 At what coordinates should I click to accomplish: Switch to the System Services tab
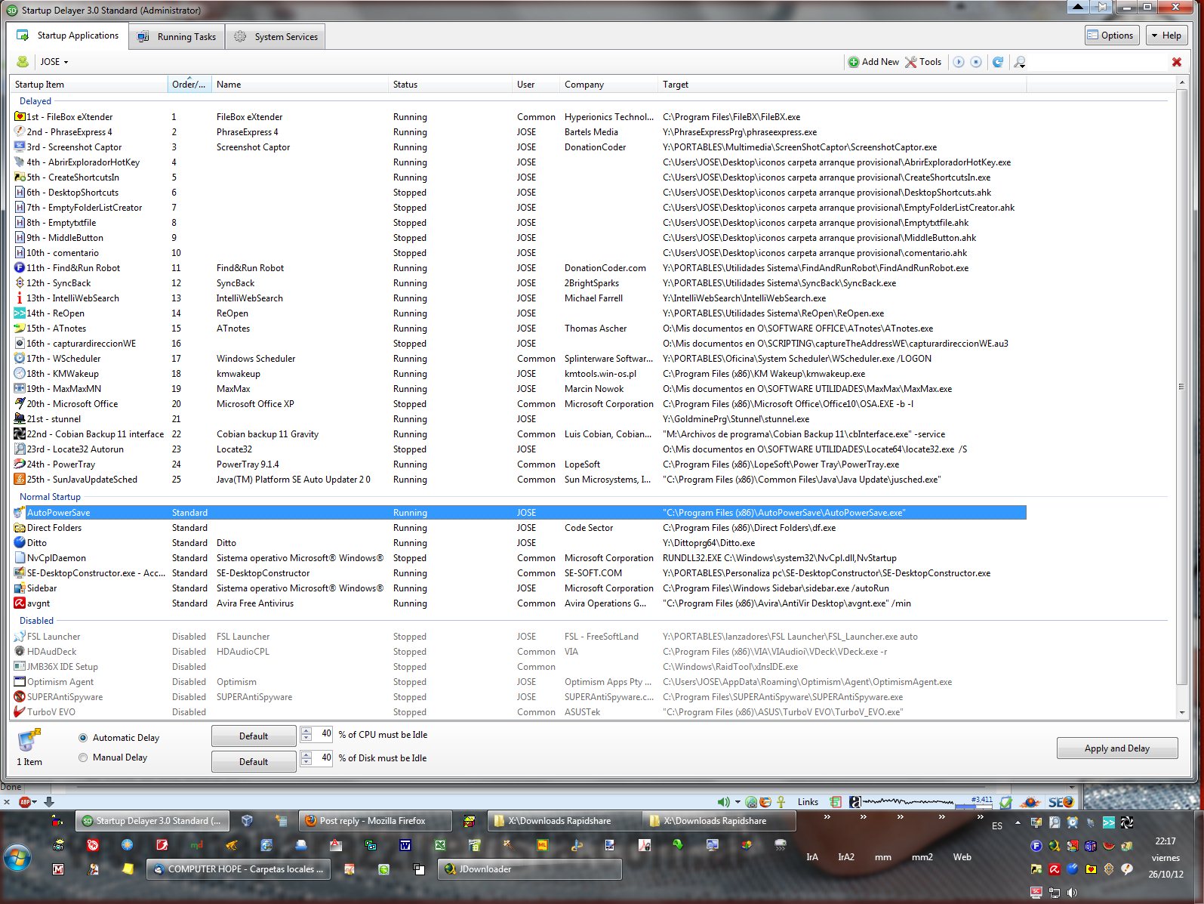276,36
